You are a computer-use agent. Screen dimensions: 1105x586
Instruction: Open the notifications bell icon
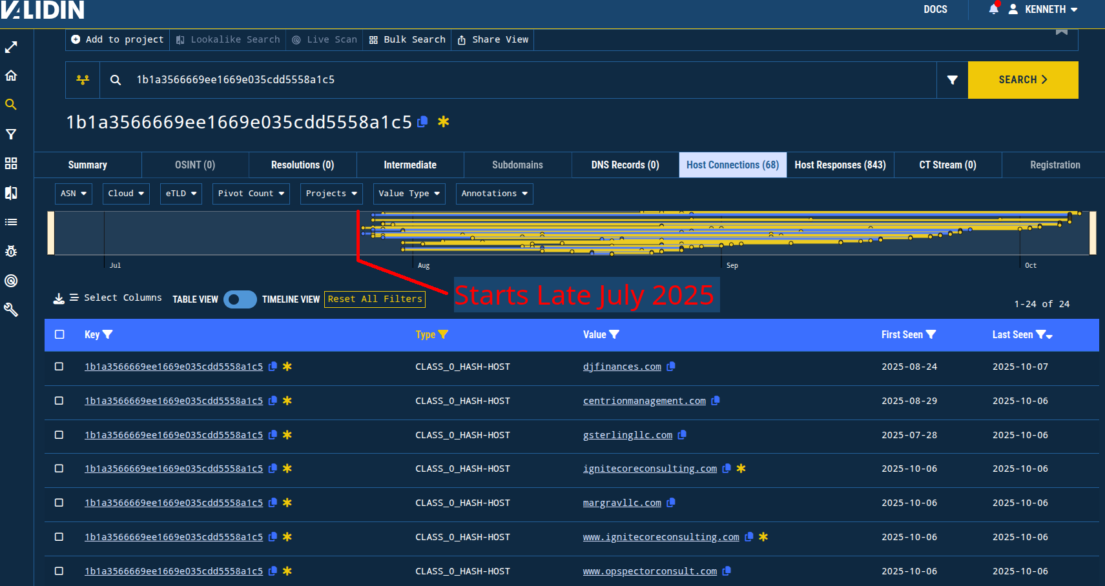point(993,9)
